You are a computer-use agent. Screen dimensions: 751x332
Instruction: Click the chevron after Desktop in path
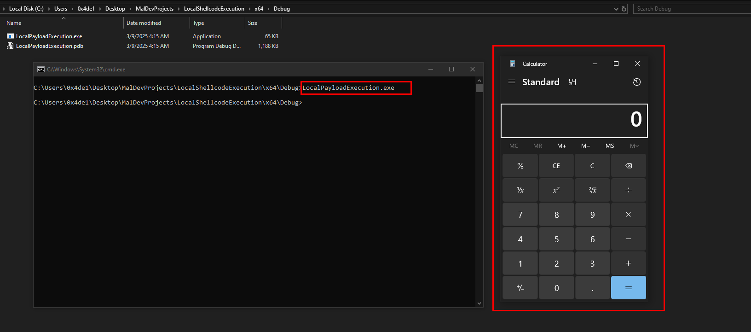click(131, 9)
